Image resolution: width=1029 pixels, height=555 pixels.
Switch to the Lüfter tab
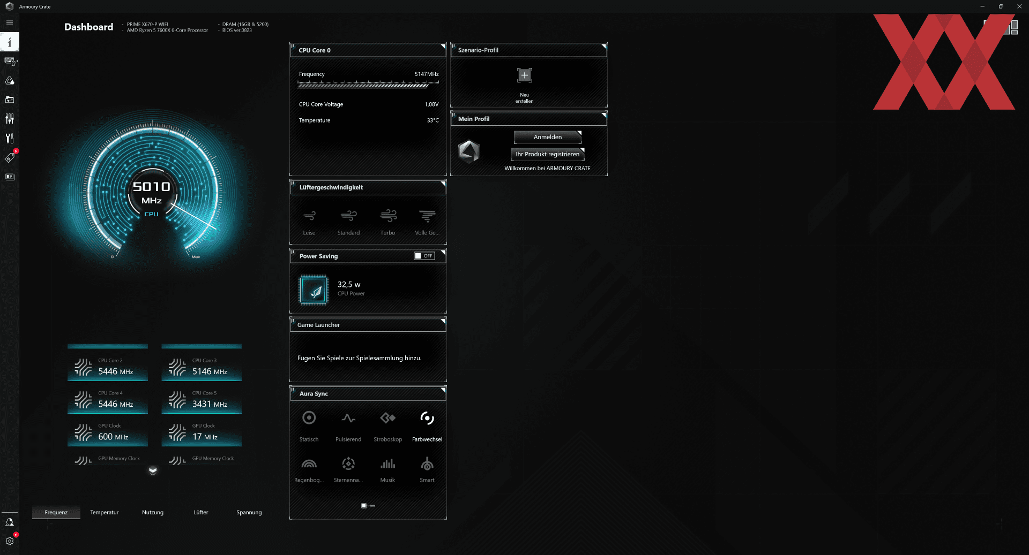point(201,512)
